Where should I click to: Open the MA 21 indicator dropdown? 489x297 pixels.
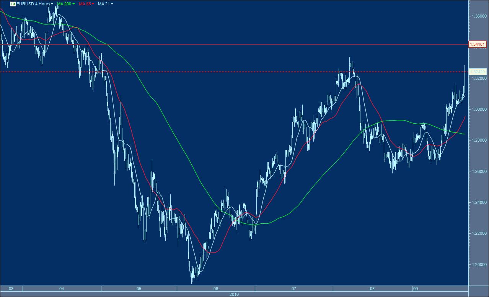pos(112,3)
